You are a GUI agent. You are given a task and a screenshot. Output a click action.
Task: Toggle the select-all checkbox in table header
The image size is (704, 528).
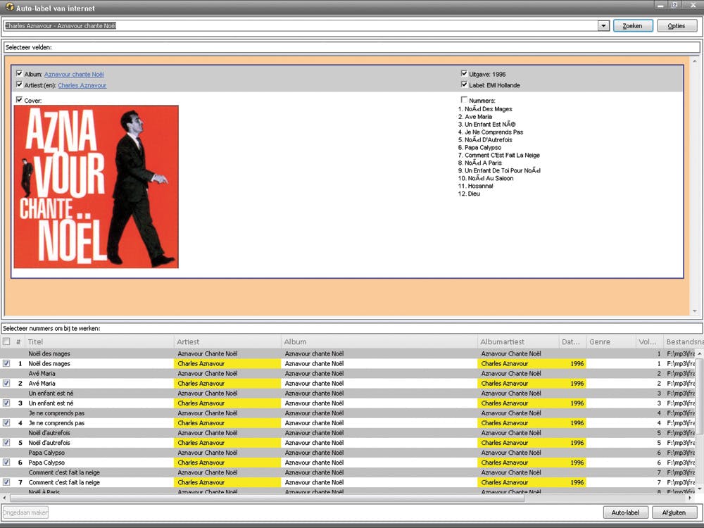coord(6,341)
